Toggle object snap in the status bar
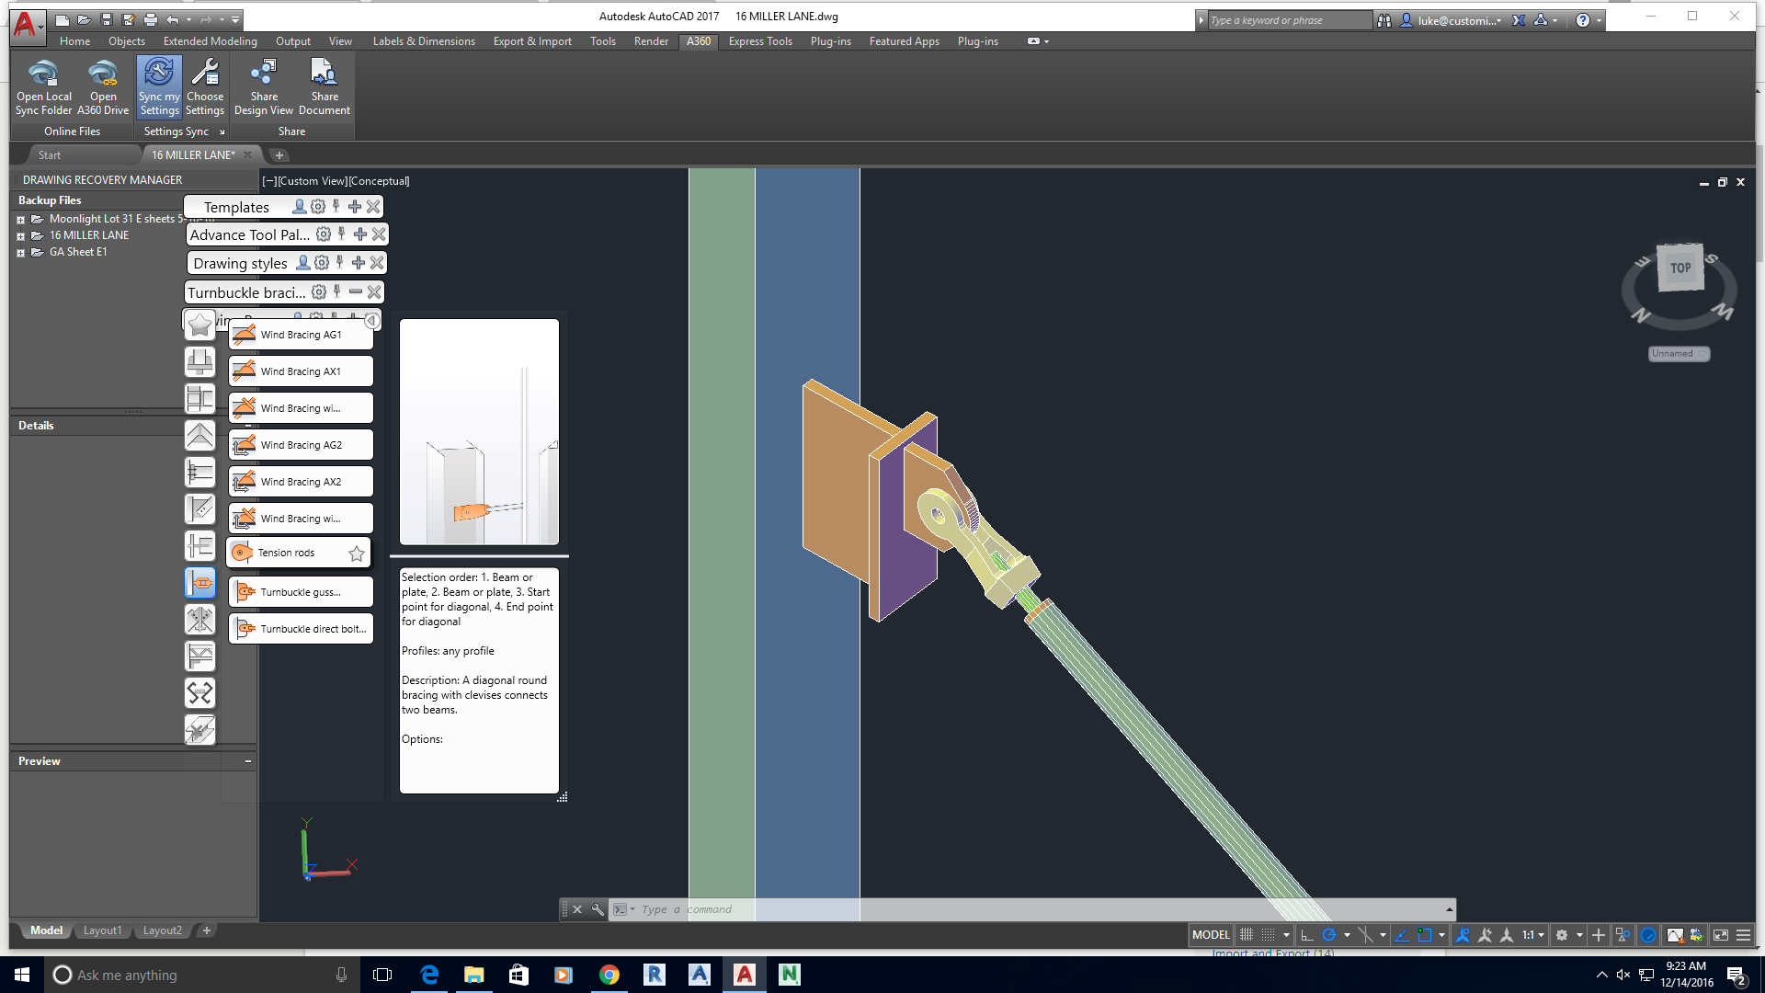 [x=1426, y=934]
